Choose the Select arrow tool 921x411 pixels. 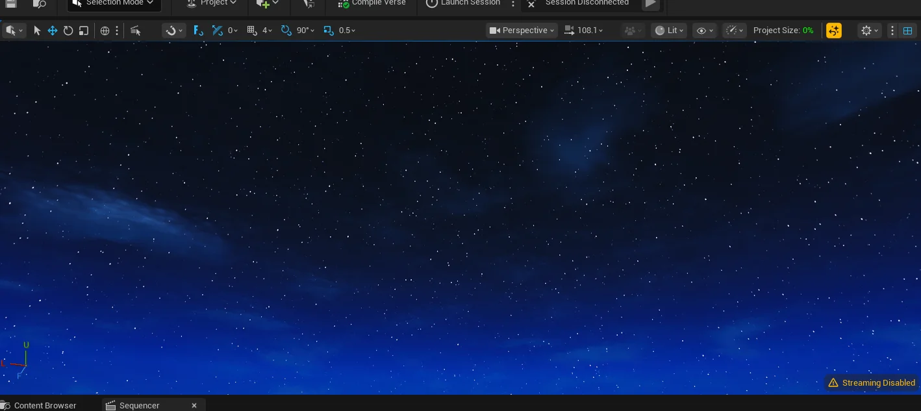(x=37, y=31)
